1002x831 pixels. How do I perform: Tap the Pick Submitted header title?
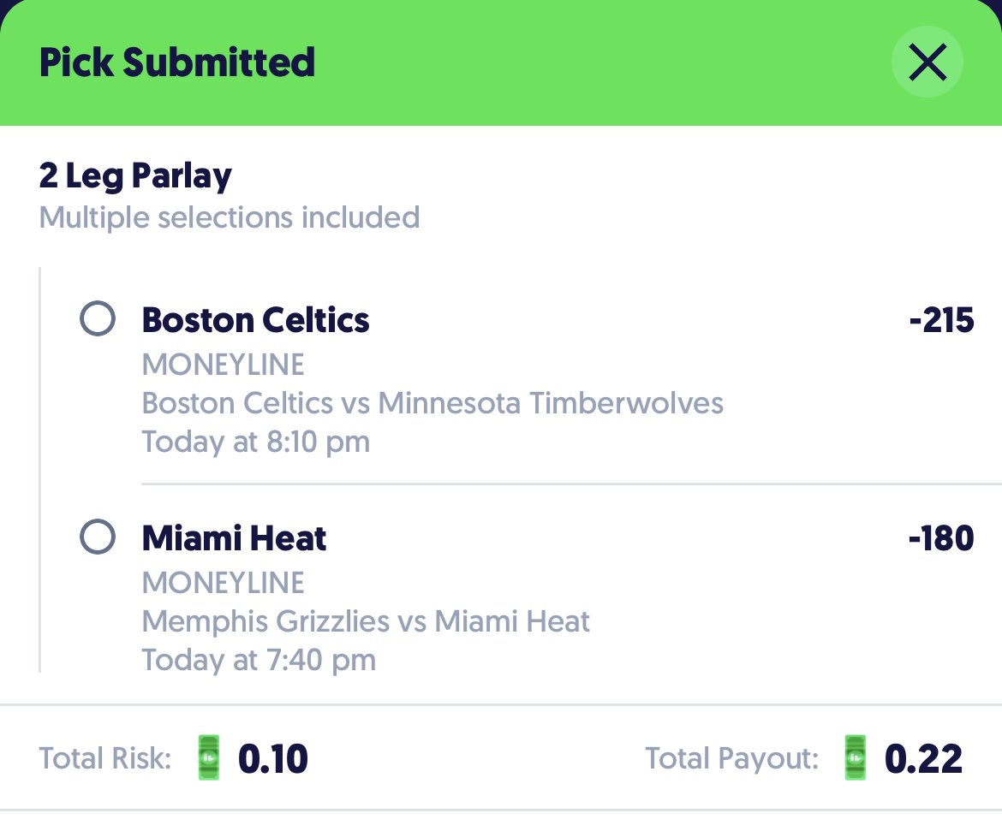[x=177, y=62]
